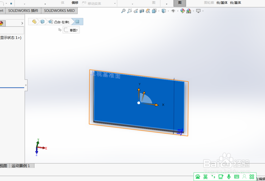Click the arrow icon left of 草图7
This screenshot has width=265, height=181.
[60, 30]
